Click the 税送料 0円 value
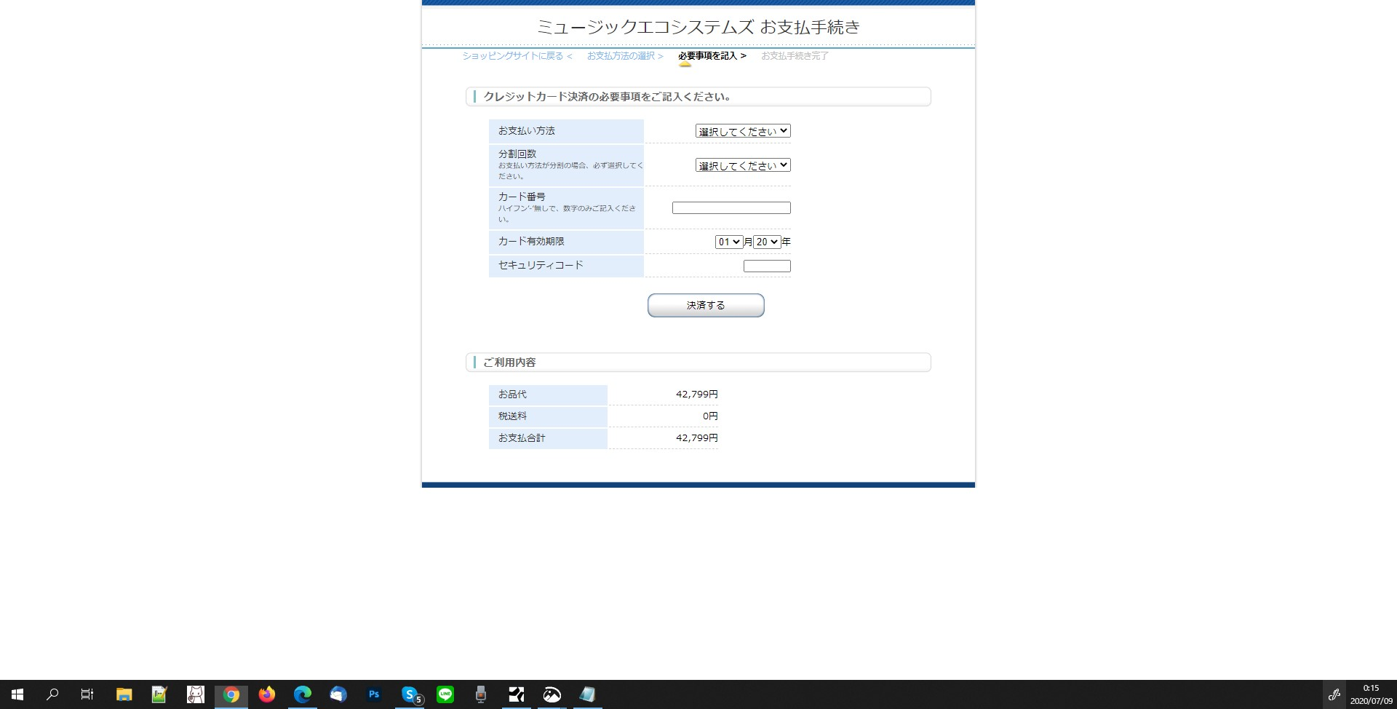Screen dimensions: 1397x709 710,416
